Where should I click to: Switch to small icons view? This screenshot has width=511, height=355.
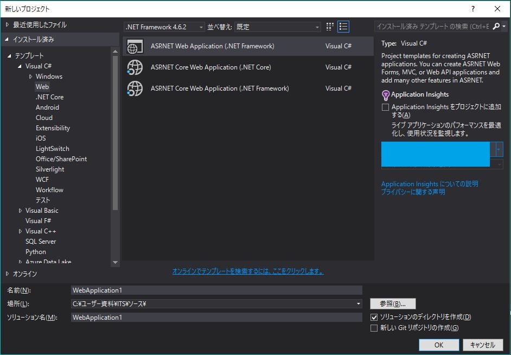tap(330, 27)
